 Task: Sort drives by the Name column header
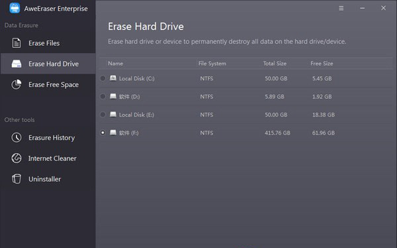tap(115, 64)
